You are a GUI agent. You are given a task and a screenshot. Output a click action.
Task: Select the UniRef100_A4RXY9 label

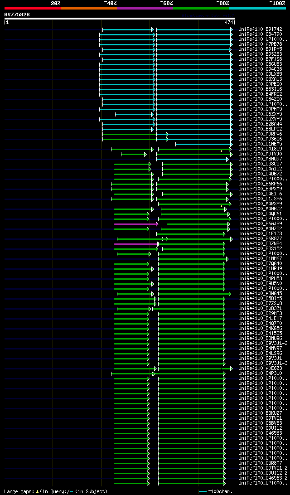[x=261, y=204]
